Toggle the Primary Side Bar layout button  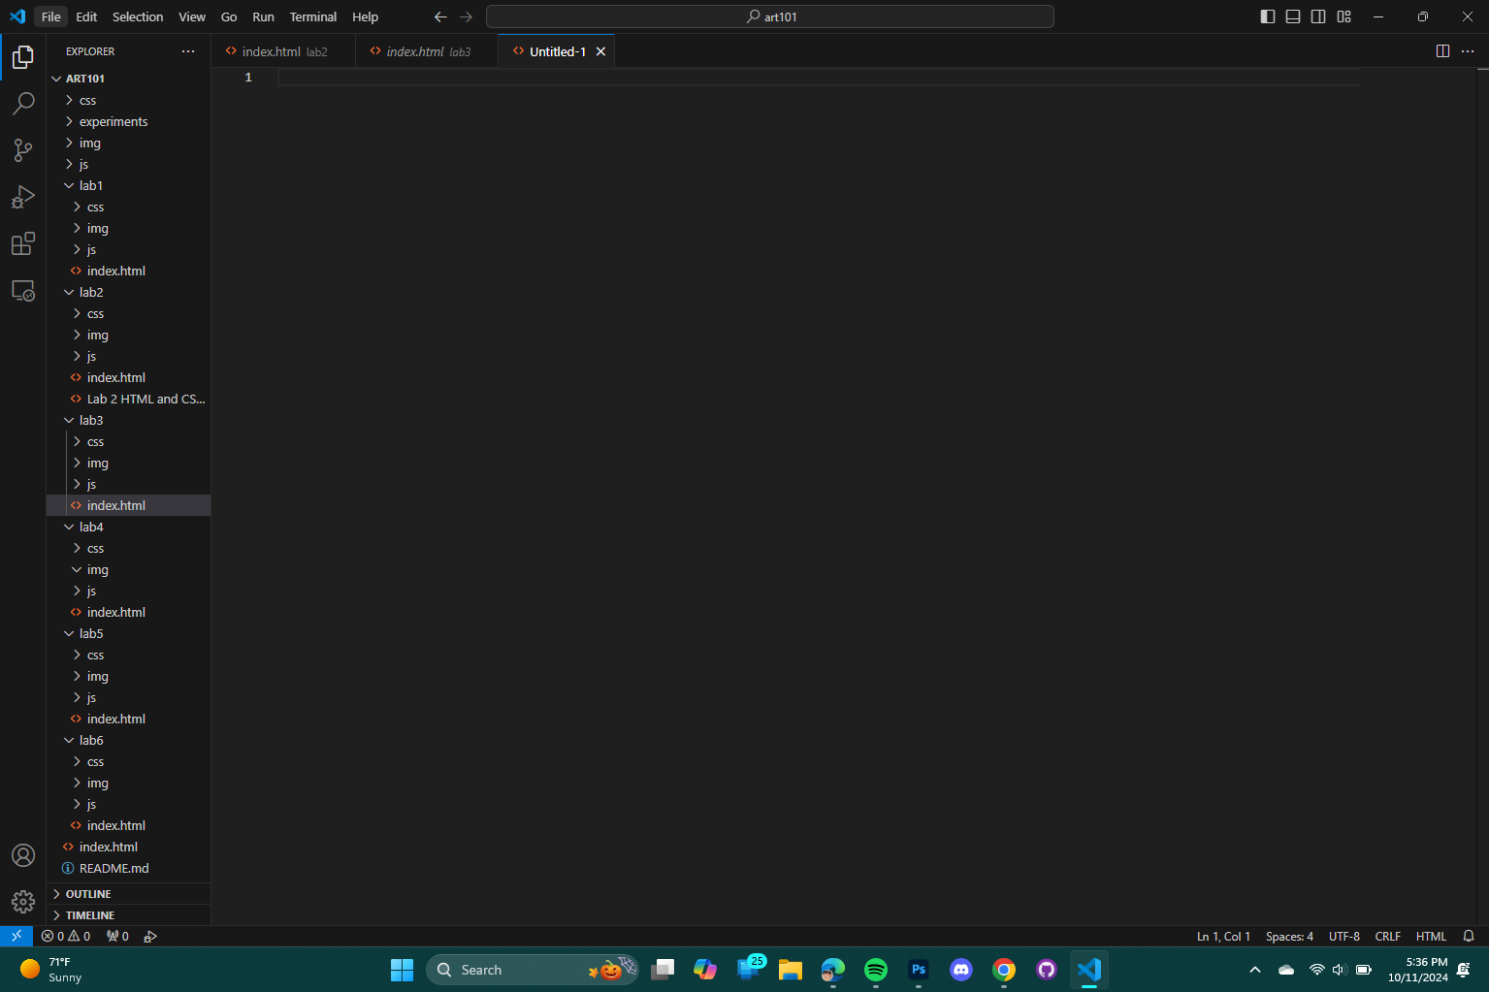[x=1268, y=16]
